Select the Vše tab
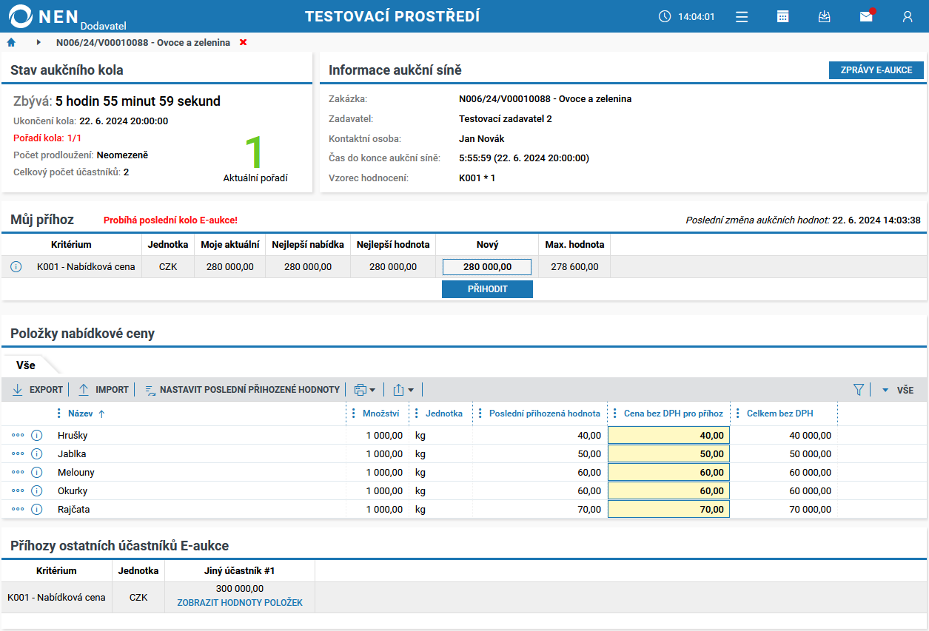This screenshot has width=929, height=631. click(x=26, y=365)
